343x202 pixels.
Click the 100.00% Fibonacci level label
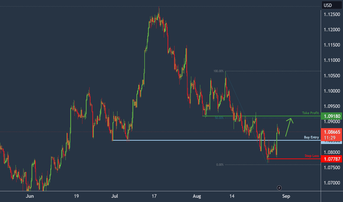coord(218,71)
